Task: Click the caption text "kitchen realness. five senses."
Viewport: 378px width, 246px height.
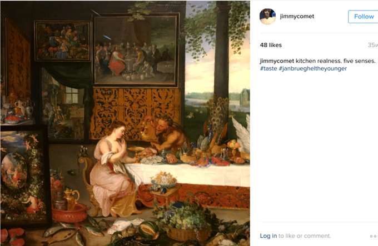Action: [335, 61]
